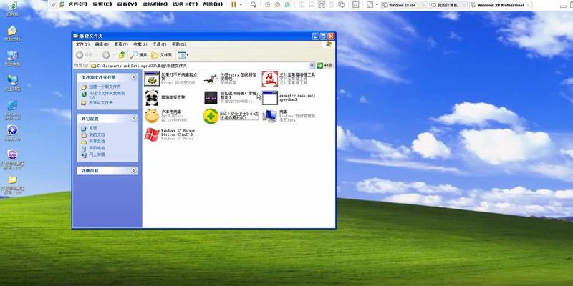This screenshot has height=286, width=573.
Task: Click the VMware pause virtual machine button
Action: [x=233, y=5]
